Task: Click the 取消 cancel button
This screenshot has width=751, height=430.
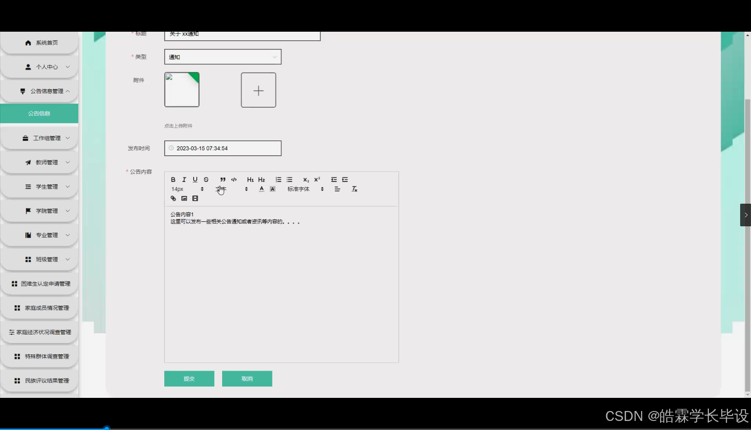Action: [247, 378]
